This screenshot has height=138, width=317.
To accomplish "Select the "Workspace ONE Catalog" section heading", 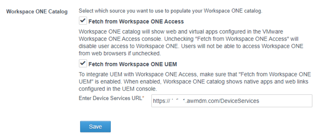I will click(x=37, y=12).
